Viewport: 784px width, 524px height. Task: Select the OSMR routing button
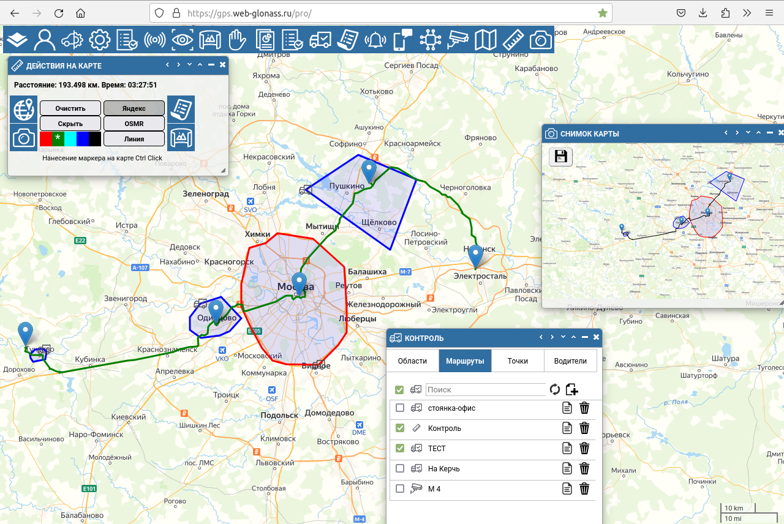click(x=134, y=124)
